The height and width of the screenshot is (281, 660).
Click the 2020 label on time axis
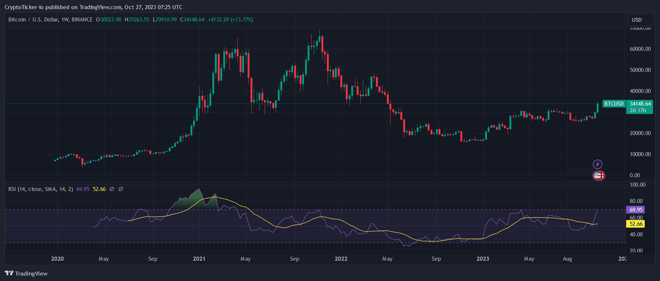tap(57, 259)
